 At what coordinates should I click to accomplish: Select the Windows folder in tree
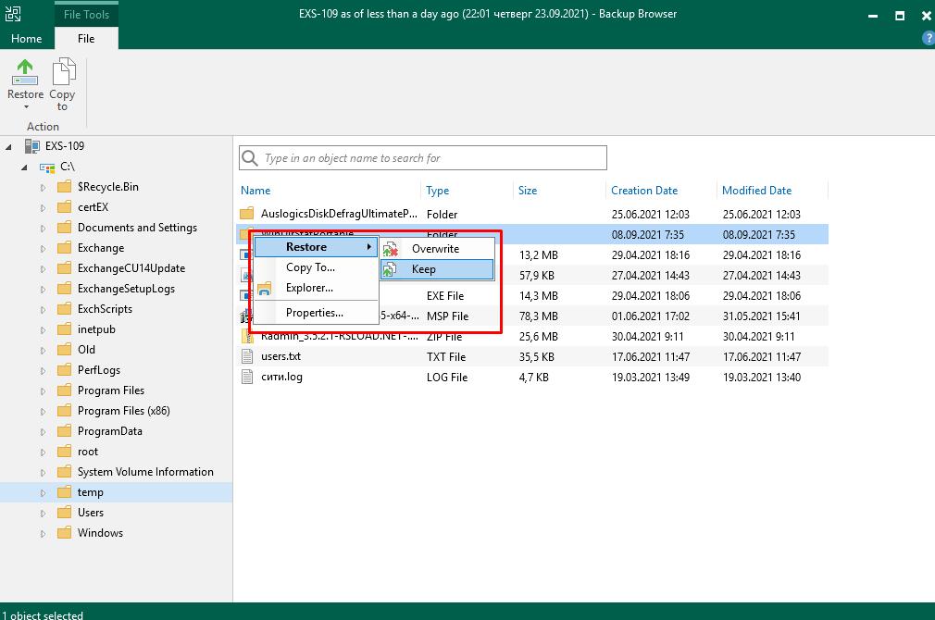pos(100,533)
